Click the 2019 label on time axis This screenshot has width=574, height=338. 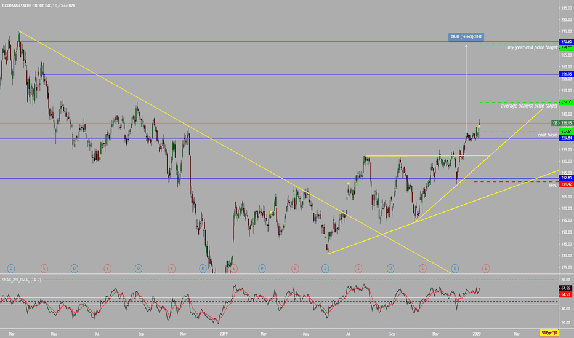pos(224,334)
